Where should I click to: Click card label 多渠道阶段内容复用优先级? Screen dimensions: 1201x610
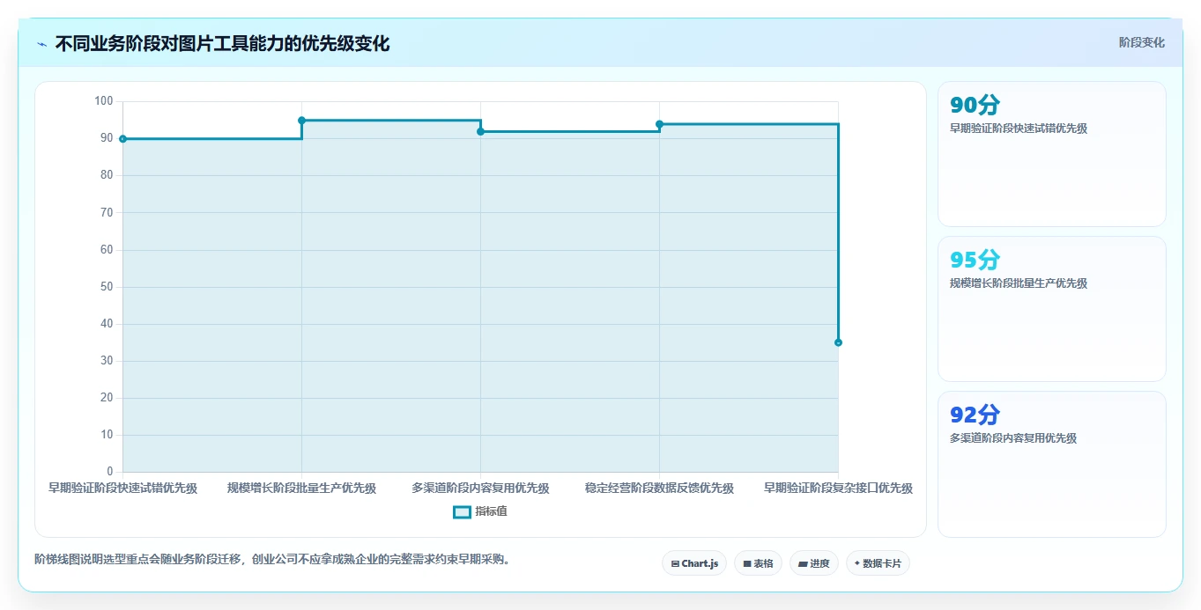1013,438
